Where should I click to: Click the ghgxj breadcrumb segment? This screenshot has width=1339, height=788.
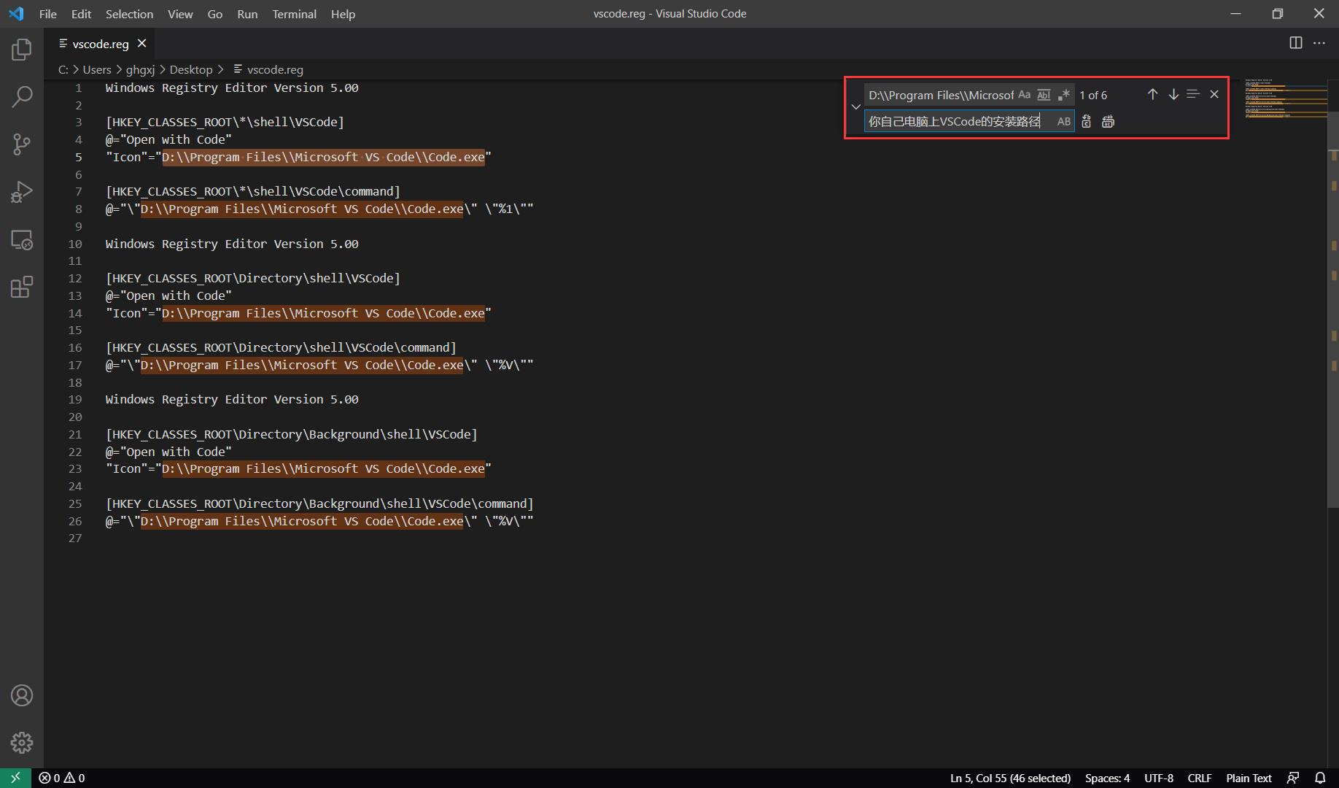[140, 69]
